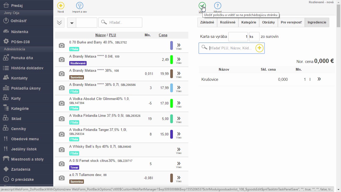Expand Viac for Brandy Metaxa 38% surovina
Viewport: 341px width, 192px height.
[x=179, y=74]
